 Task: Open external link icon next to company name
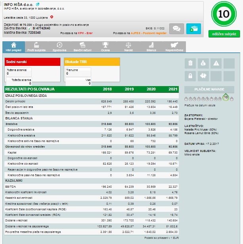click(38, 4)
